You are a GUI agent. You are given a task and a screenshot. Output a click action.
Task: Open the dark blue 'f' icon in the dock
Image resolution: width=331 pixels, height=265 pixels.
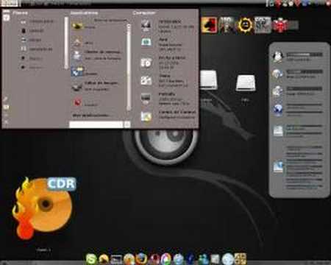(x=191, y=259)
